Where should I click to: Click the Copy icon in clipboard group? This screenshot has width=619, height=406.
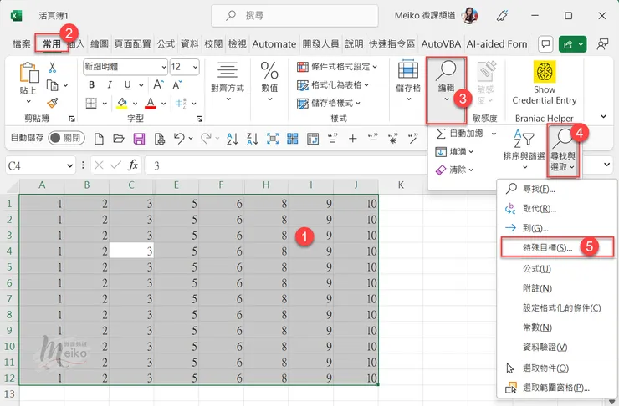pos(53,85)
